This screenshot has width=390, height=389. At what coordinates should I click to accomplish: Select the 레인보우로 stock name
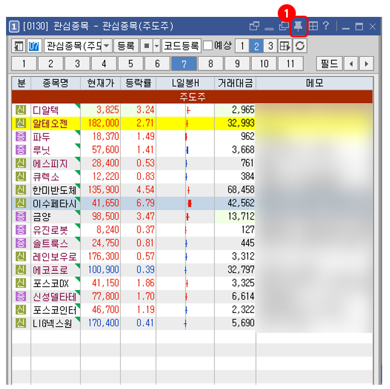pyautogui.click(x=55, y=256)
